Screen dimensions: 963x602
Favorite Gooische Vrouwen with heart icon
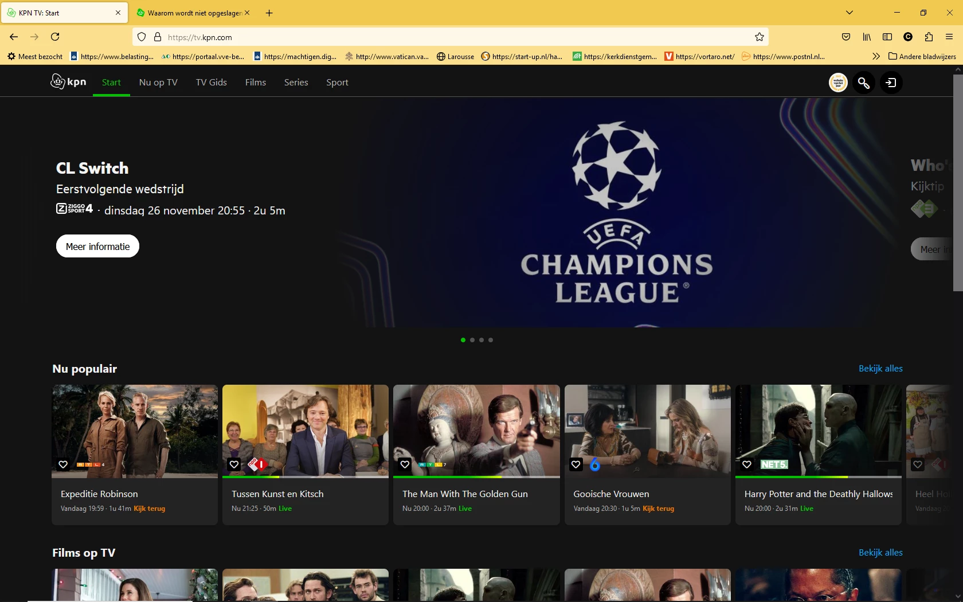tap(576, 464)
